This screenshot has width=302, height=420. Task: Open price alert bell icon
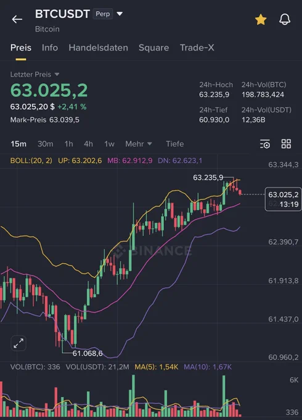[285, 19]
